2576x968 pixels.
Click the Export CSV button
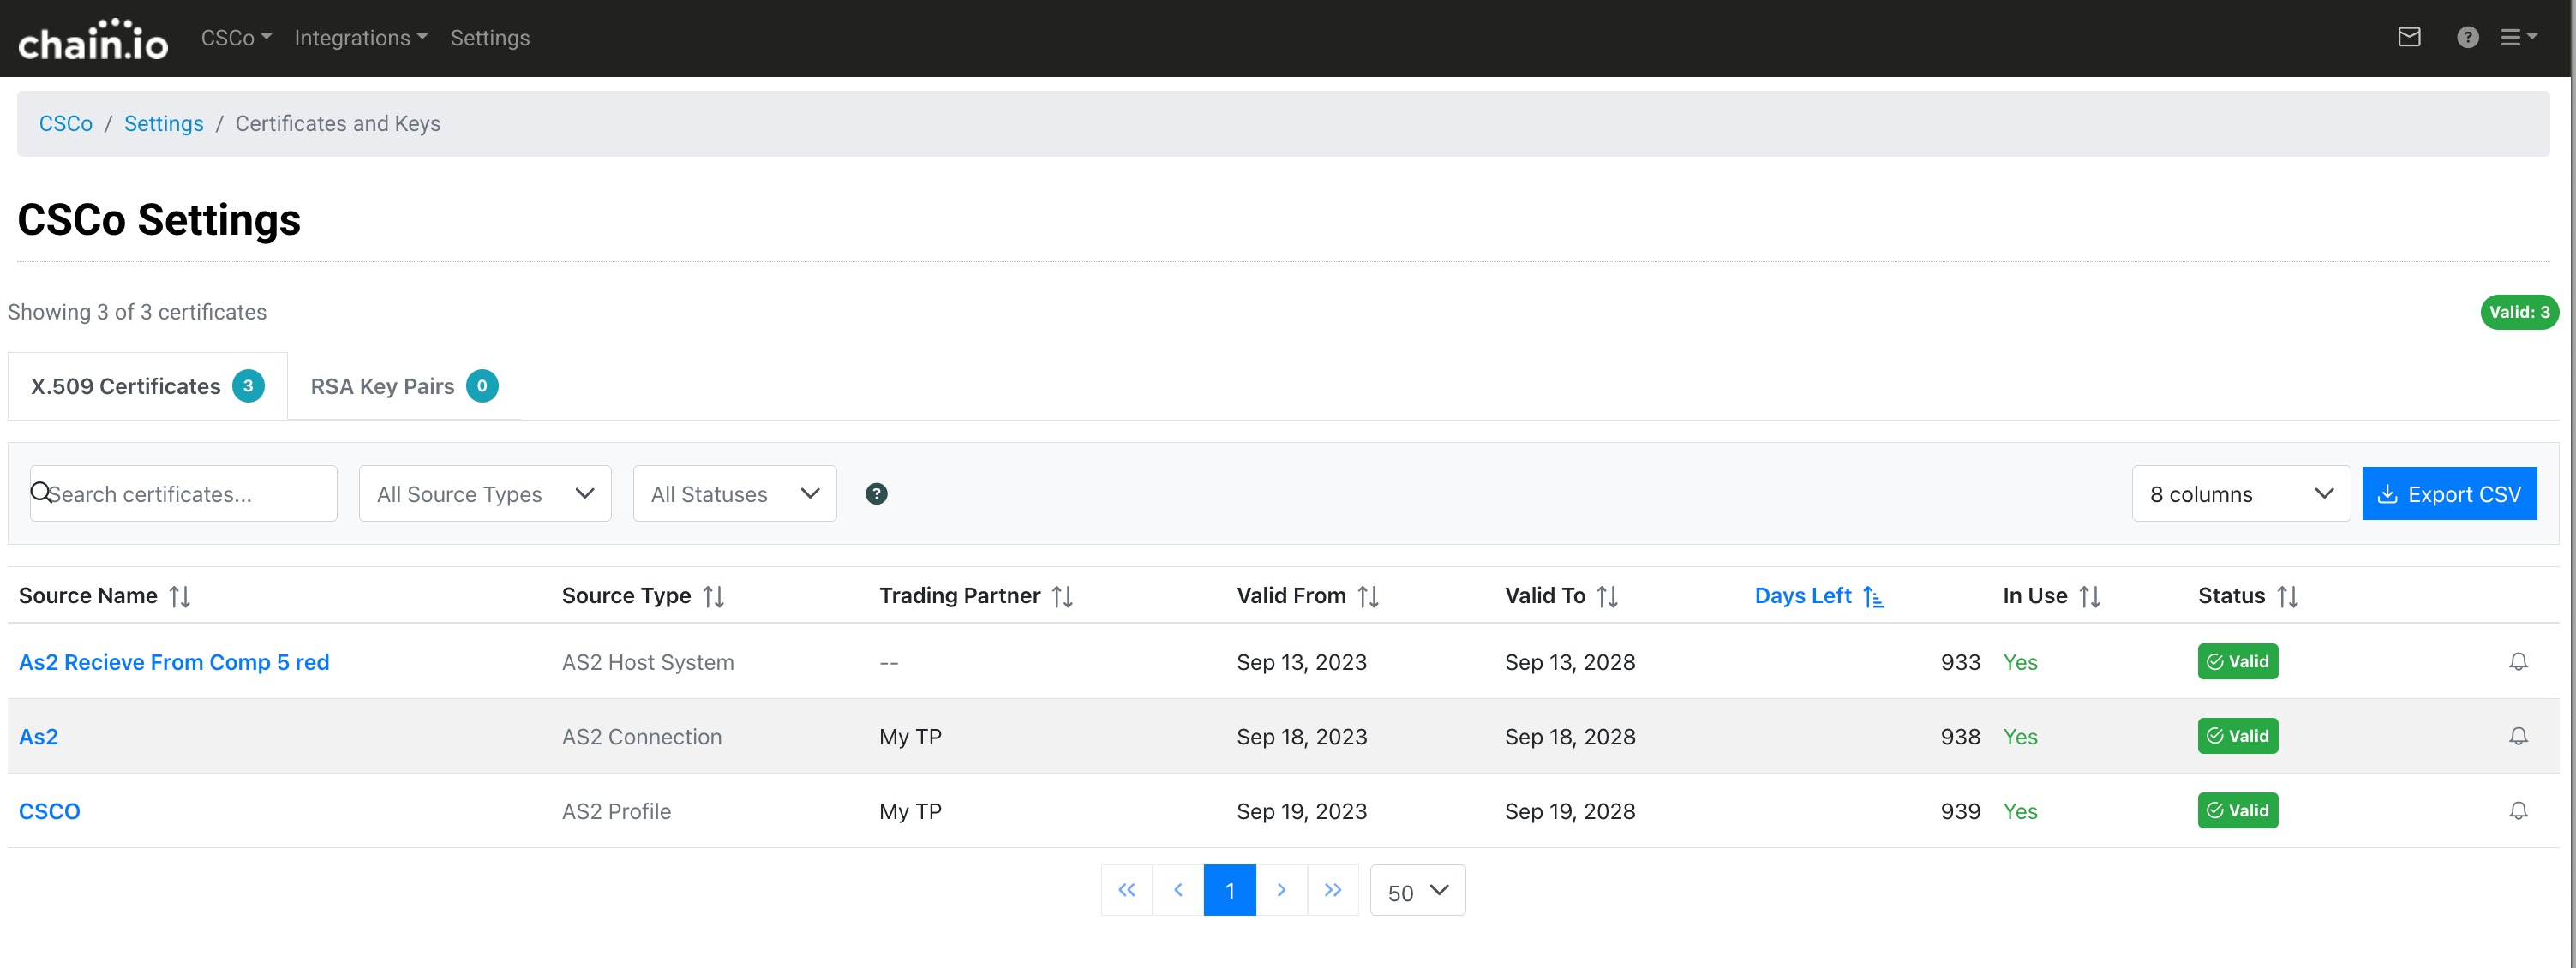pyautogui.click(x=2448, y=494)
